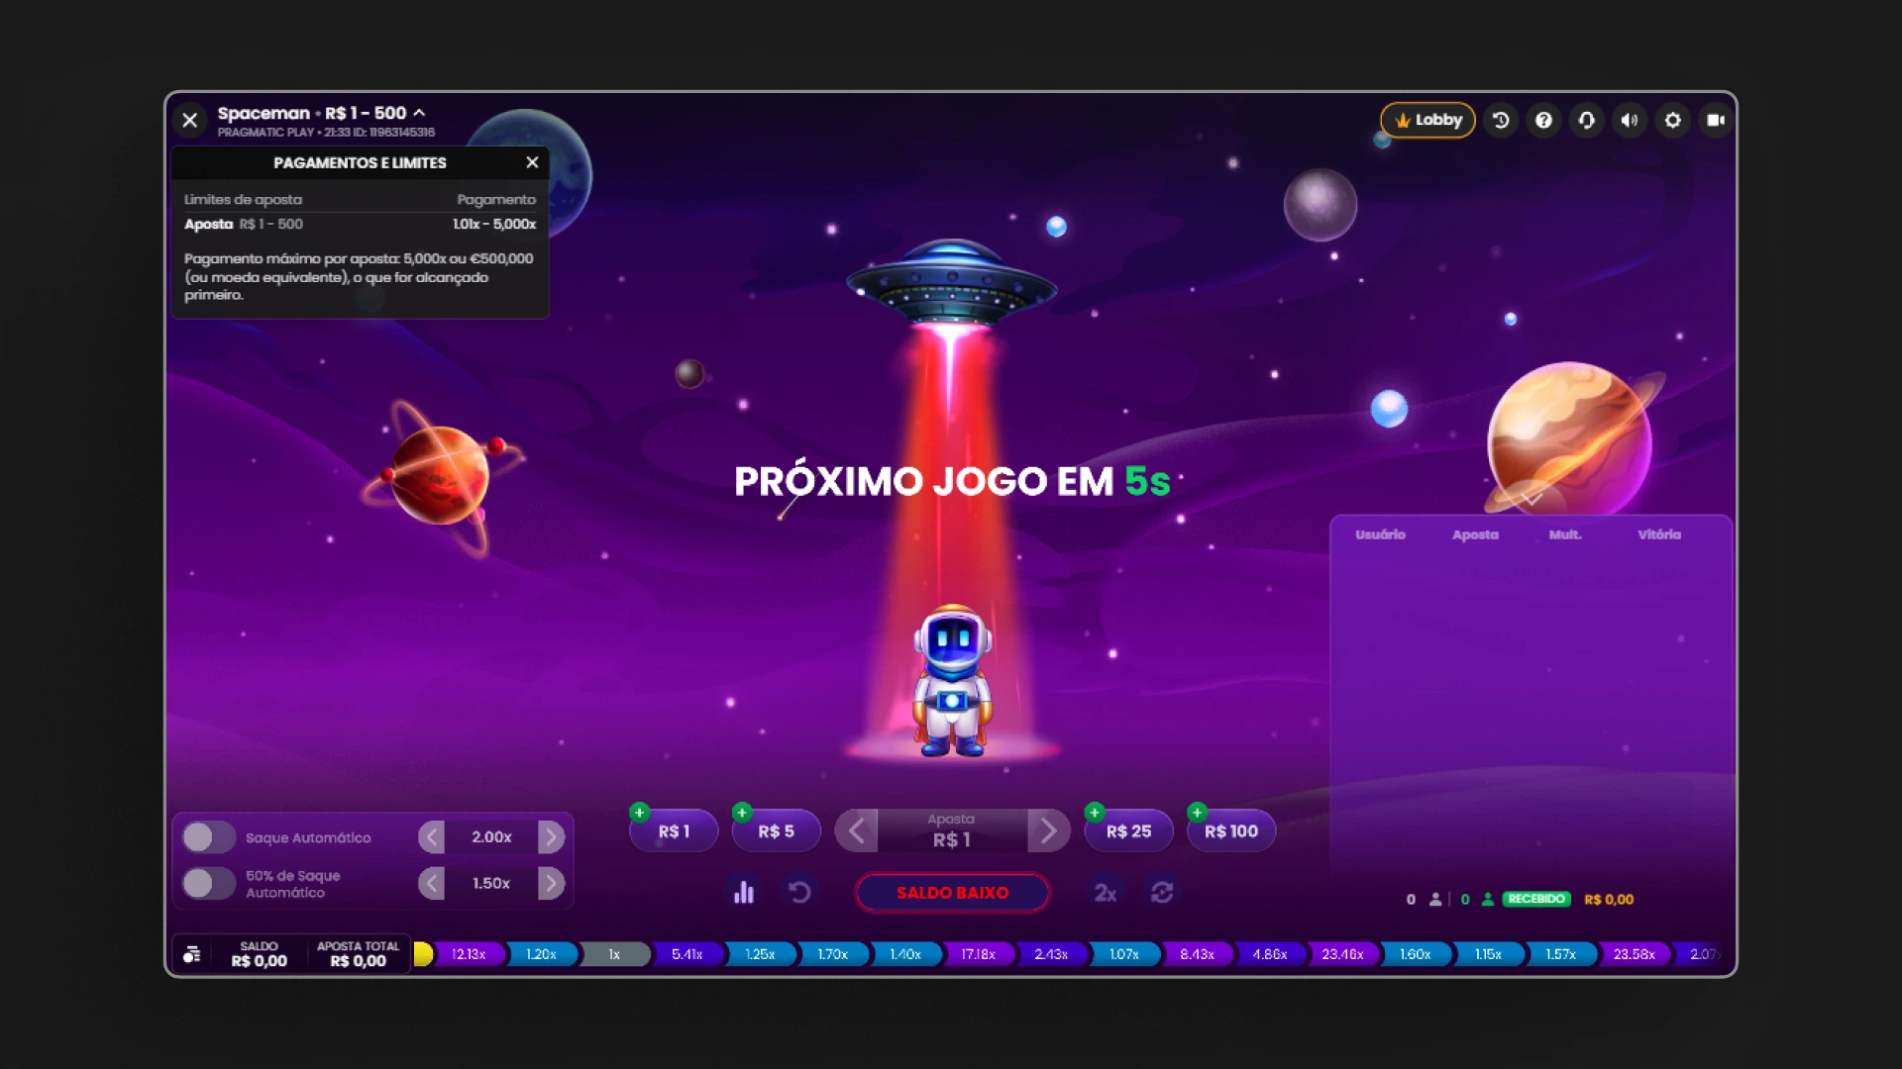Contact live support via headset icon

tap(1586, 120)
